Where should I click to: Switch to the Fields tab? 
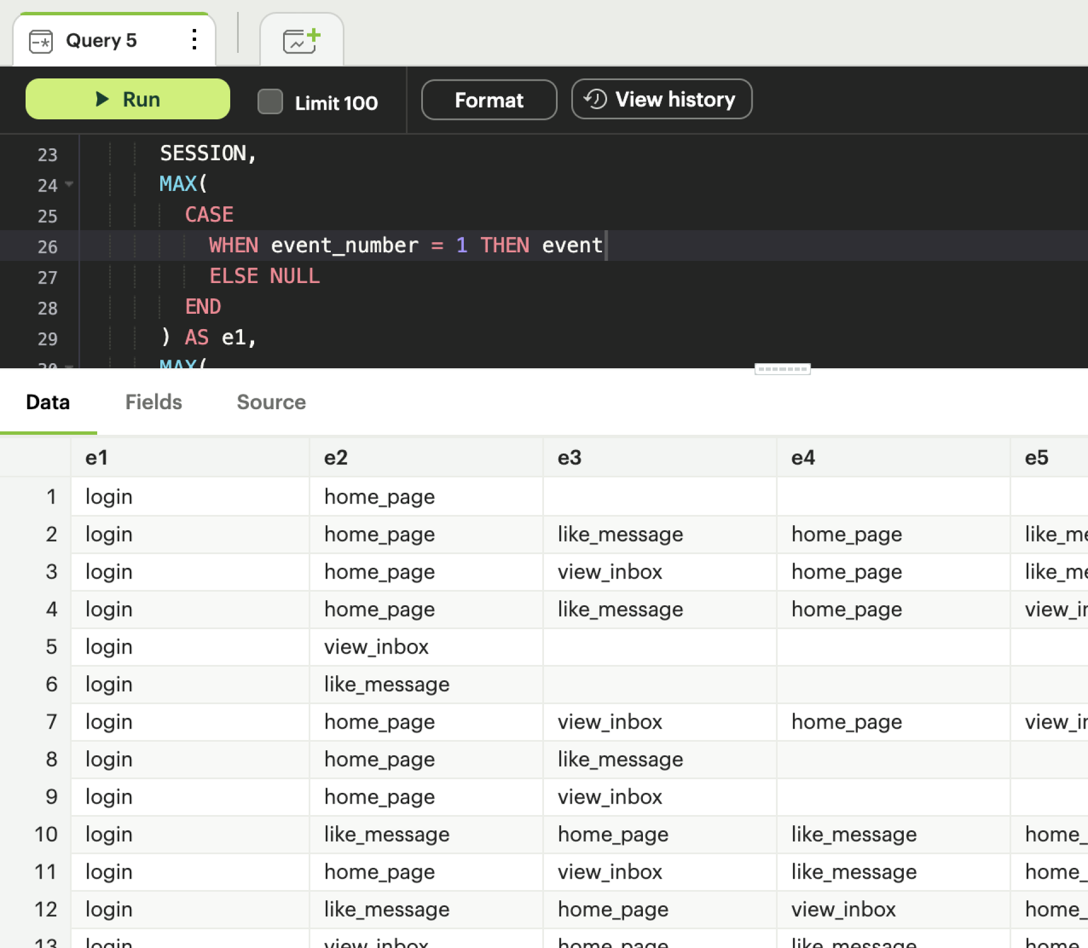(153, 402)
